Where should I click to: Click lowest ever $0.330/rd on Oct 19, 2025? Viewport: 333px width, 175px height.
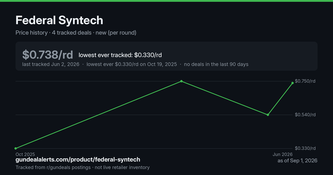coord(132,64)
